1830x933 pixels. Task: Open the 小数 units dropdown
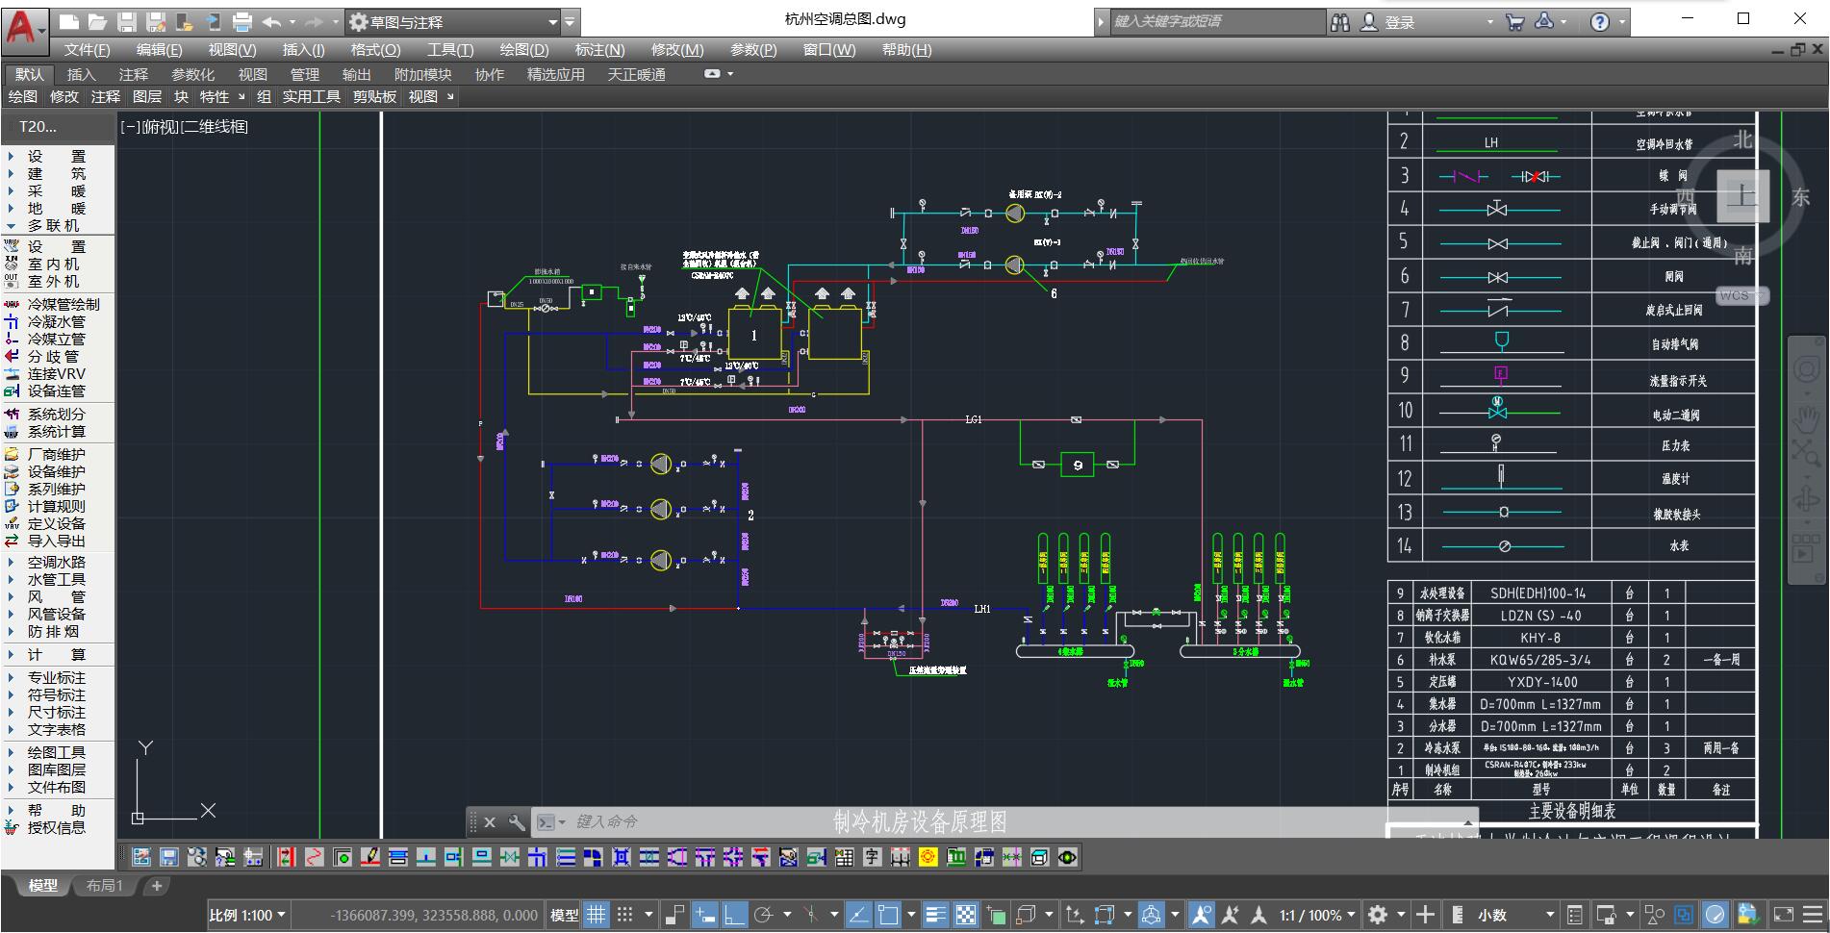[x=1516, y=915]
